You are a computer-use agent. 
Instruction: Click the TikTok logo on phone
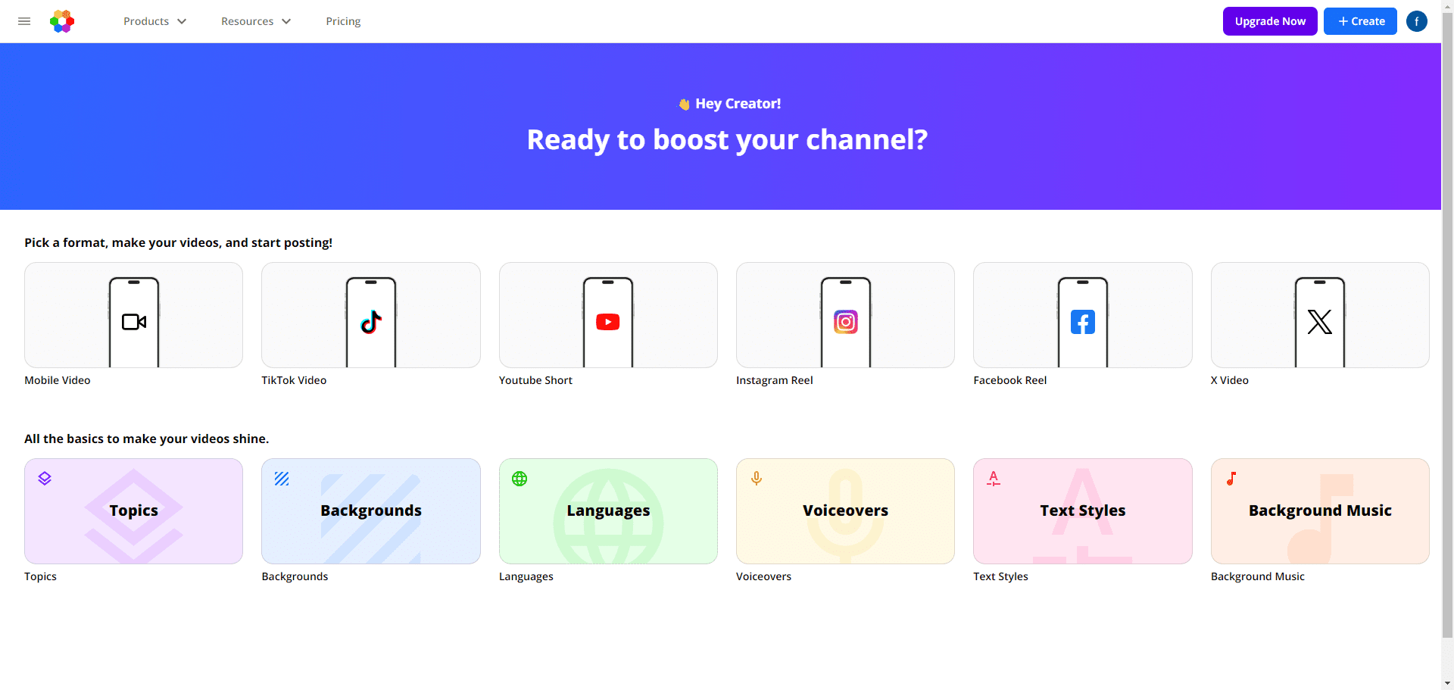click(371, 322)
